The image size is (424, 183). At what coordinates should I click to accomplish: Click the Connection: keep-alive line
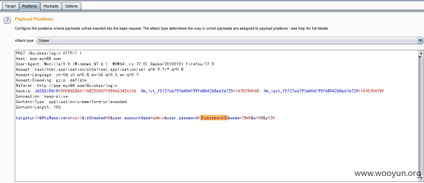[x=42, y=96]
